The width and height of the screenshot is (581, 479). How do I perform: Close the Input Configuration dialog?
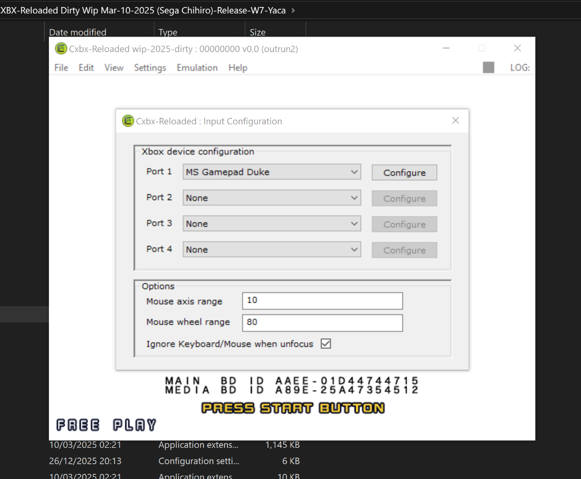coord(455,121)
